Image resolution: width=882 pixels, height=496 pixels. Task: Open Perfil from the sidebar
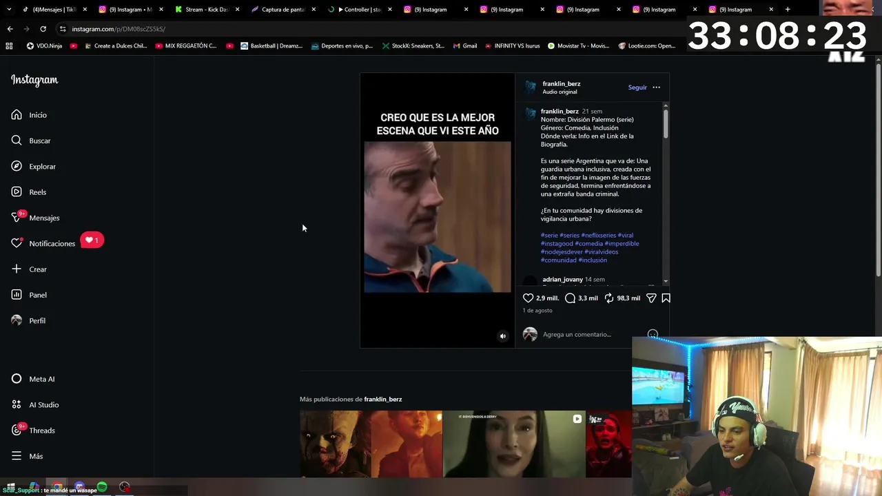point(28,320)
